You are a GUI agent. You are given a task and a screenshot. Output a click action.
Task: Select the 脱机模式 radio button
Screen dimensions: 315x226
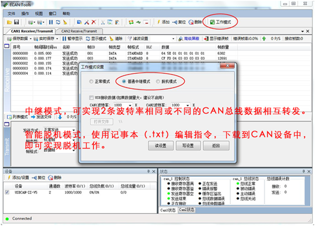[x=157, y=82]
